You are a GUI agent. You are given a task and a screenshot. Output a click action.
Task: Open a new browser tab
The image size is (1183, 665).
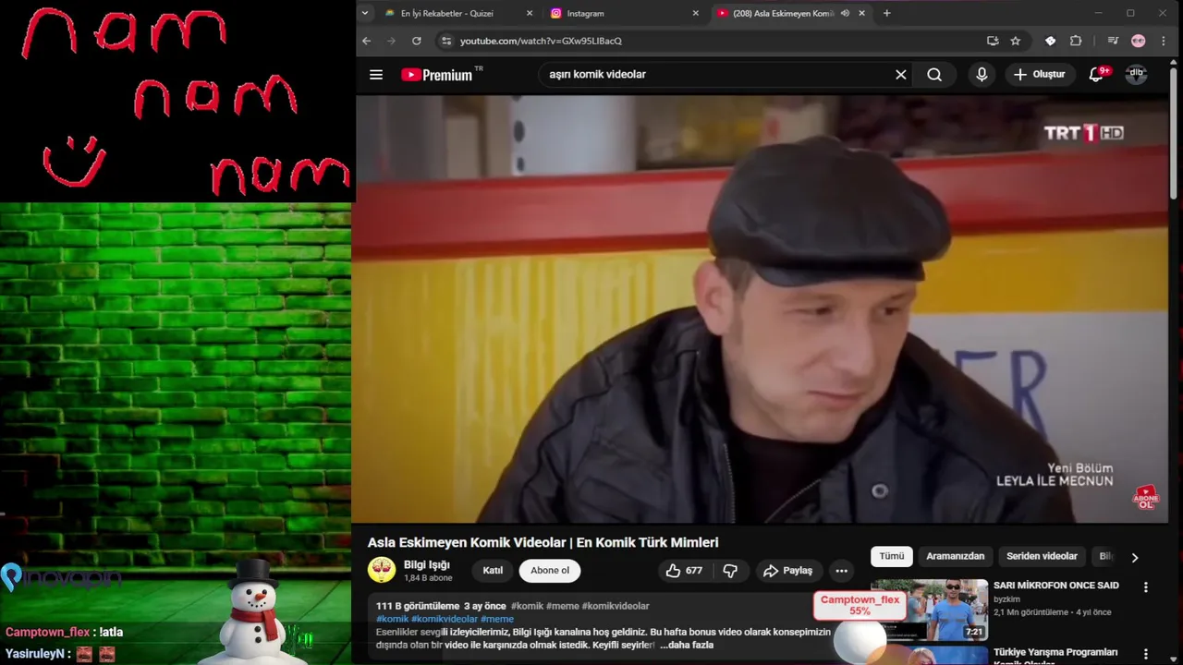887,13
